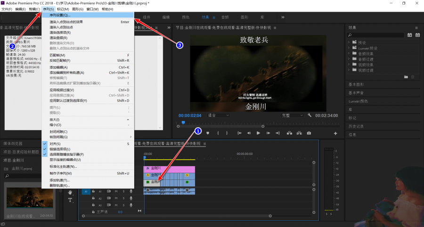Choose 序列设置(Q)... from menu
The height and width of the screenshot is (227, 424).
point(88,15)
